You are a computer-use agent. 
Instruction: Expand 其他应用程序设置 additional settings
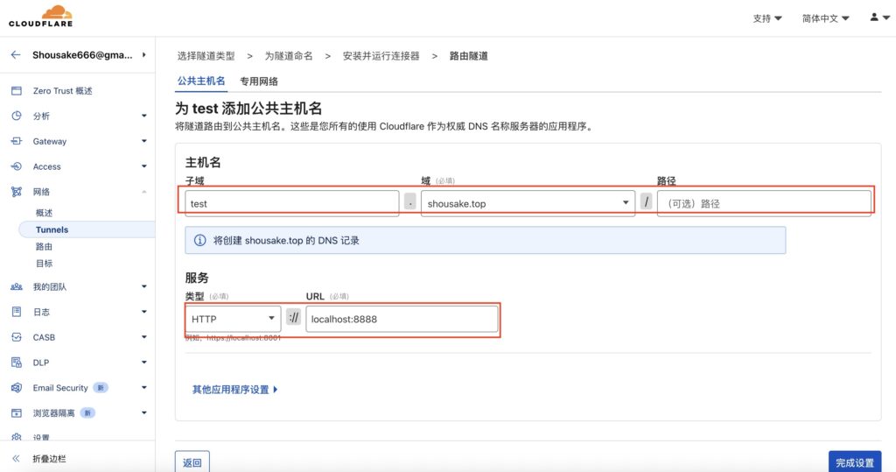[x=234, y=390]
